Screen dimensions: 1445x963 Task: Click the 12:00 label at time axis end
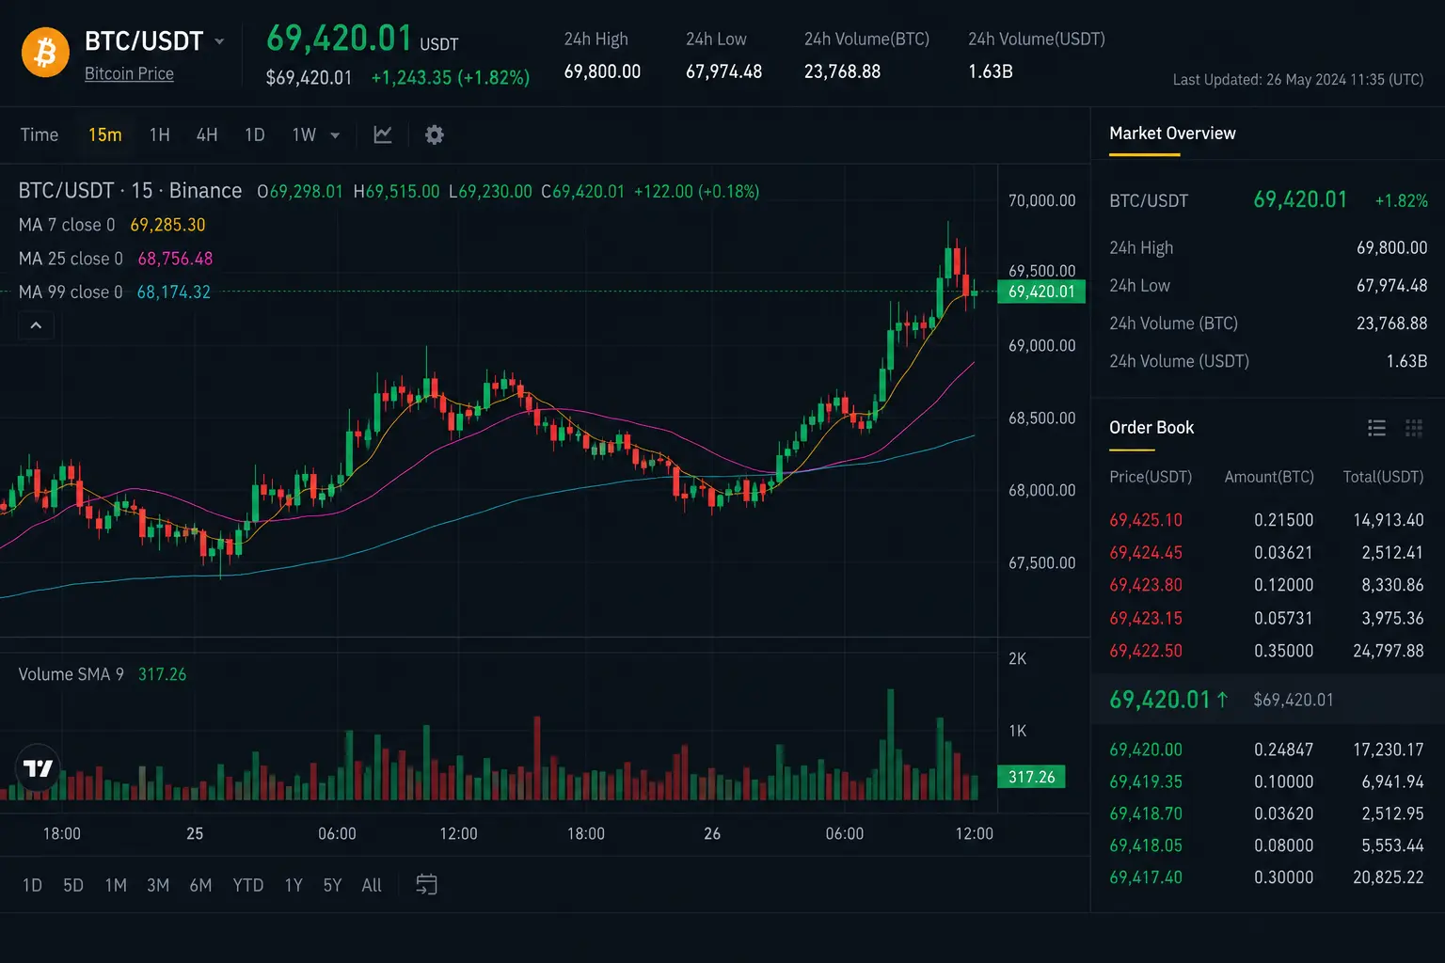(974, 834)
